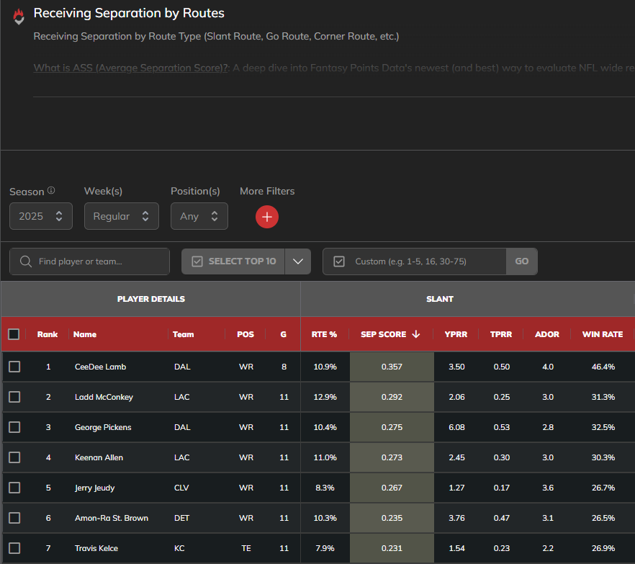Open the Week(s) Regular dropdown
This screenshot has height=564, width=635.
122,216
